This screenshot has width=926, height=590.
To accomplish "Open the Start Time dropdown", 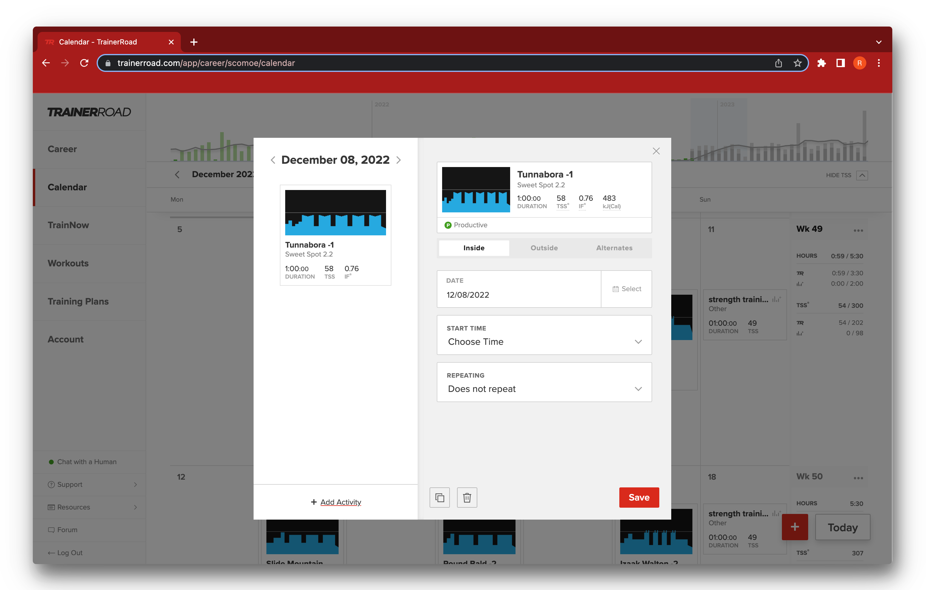I will pyautogui.click(x=544, y=335).
